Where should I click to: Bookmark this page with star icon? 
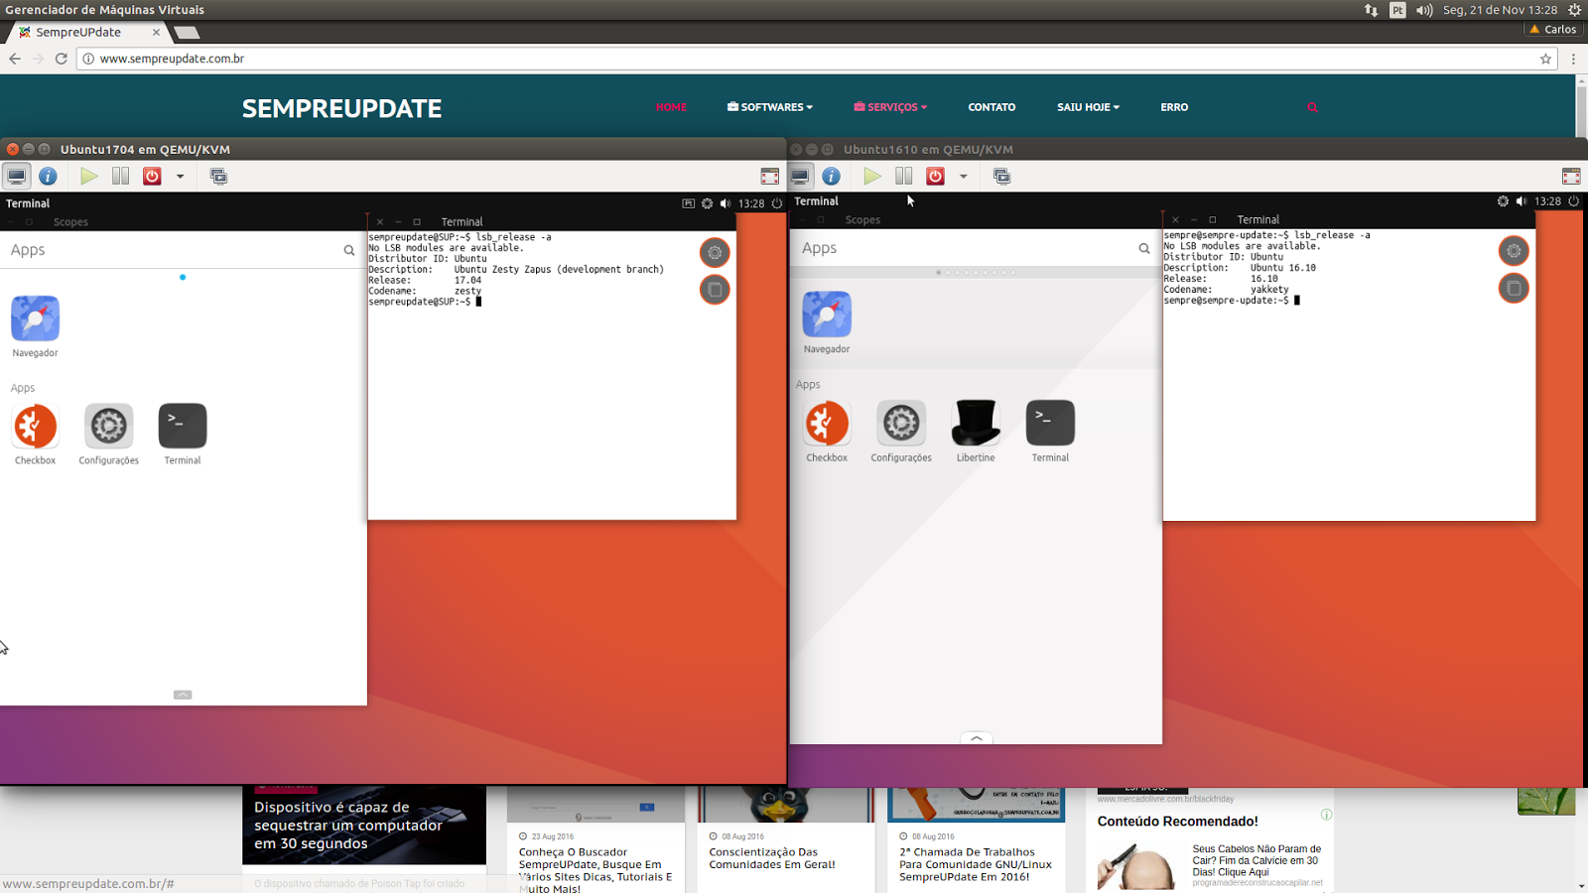[x=1545, y=59]
